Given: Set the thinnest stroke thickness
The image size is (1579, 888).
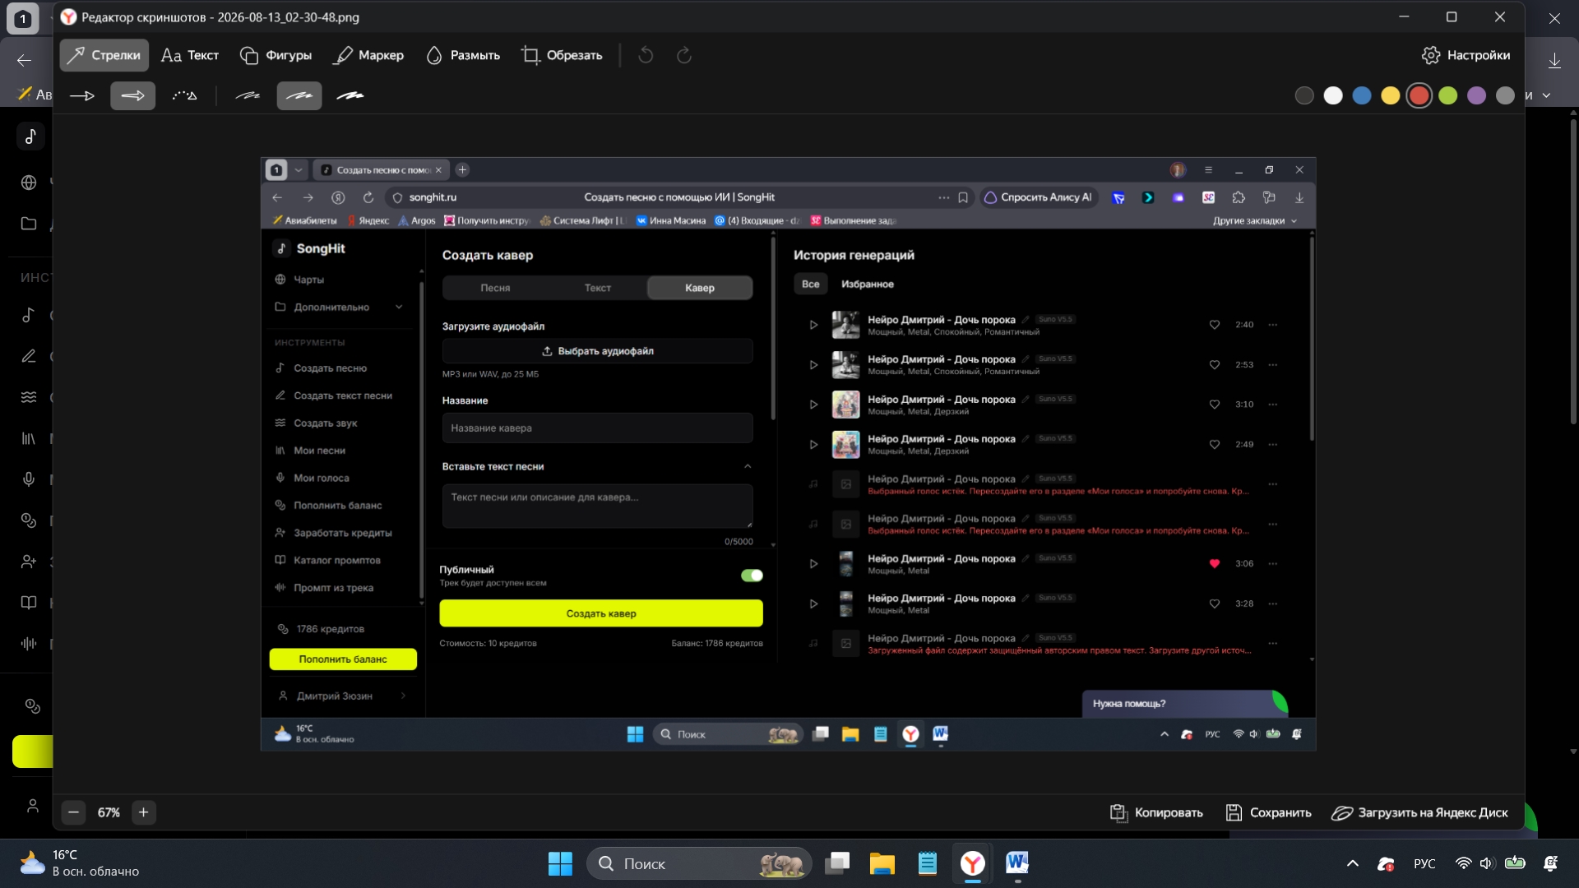Looking at the screenshot, I should pyautogui.click(x=248, y=95).
